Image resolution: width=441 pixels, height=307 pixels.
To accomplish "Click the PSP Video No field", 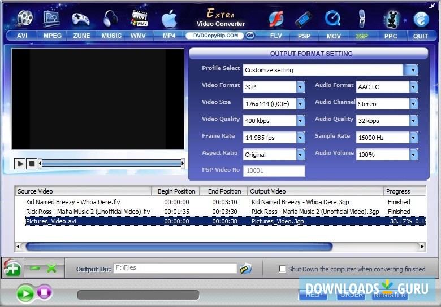I will (274, 170).
